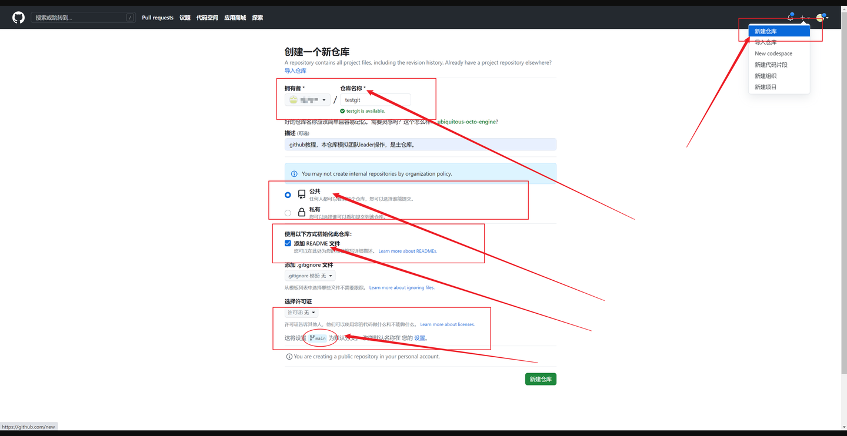Viewport: 847px width, 436px height.
Task: Click the repository book icon beside 公共
Action: point(302,193)
